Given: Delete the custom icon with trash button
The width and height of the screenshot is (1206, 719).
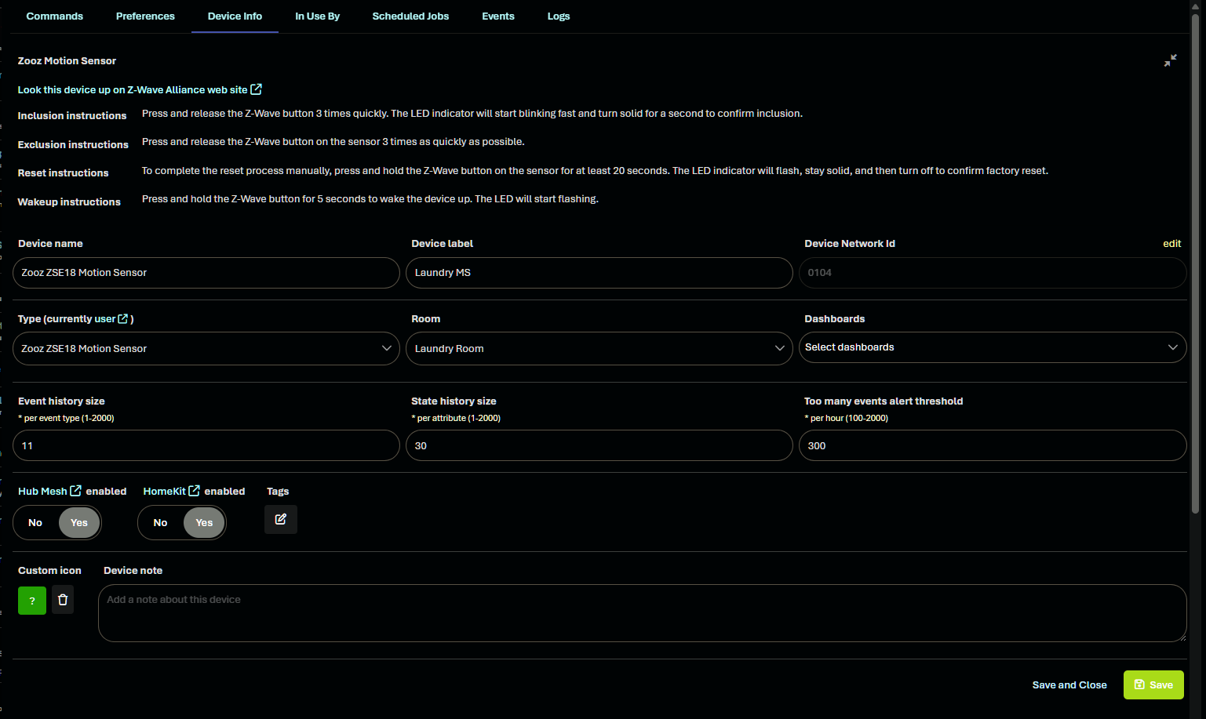Looking at the screenshot, I should pyautogui.click(x=63, y=600).
